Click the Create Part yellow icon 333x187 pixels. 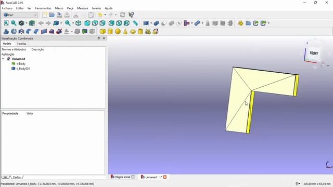point(240,23)
